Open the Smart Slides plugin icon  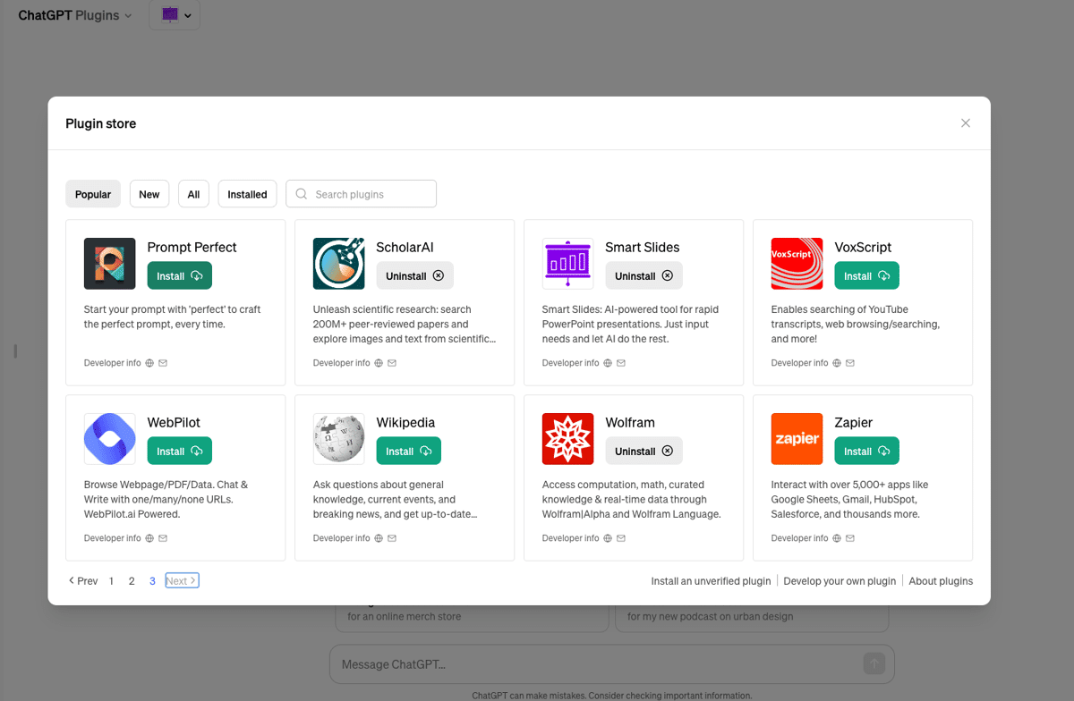567,263
